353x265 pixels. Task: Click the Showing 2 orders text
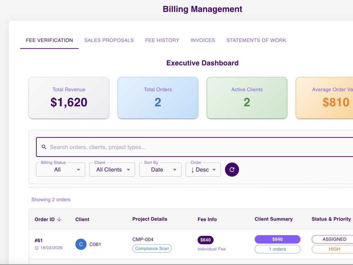(x=51, y=199)
